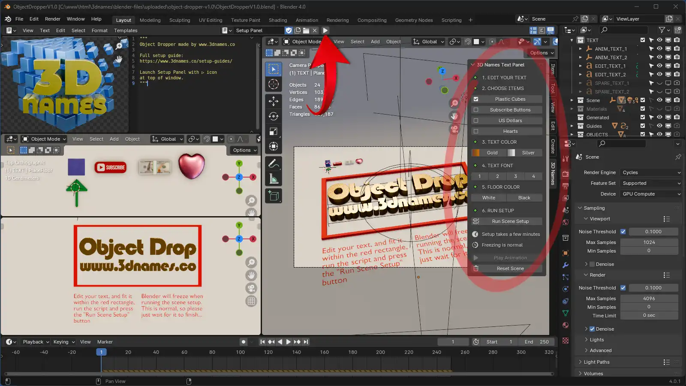Select the Transform tool

point(274,147)
